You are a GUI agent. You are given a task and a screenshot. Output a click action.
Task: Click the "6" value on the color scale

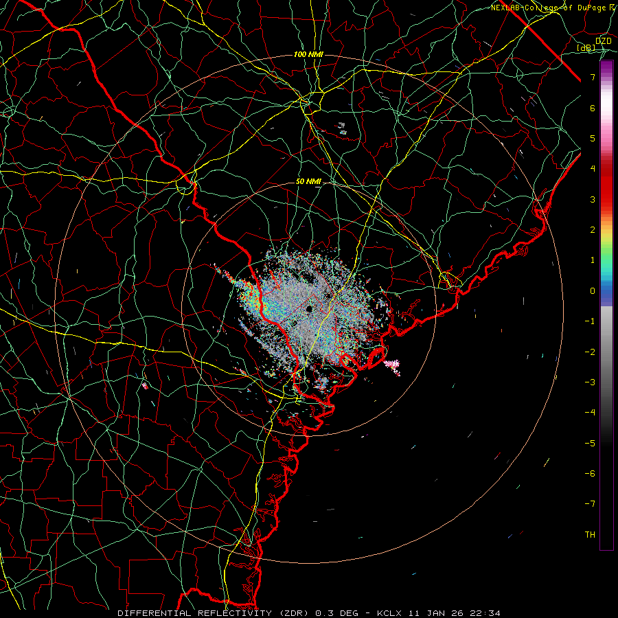(593, 108)
